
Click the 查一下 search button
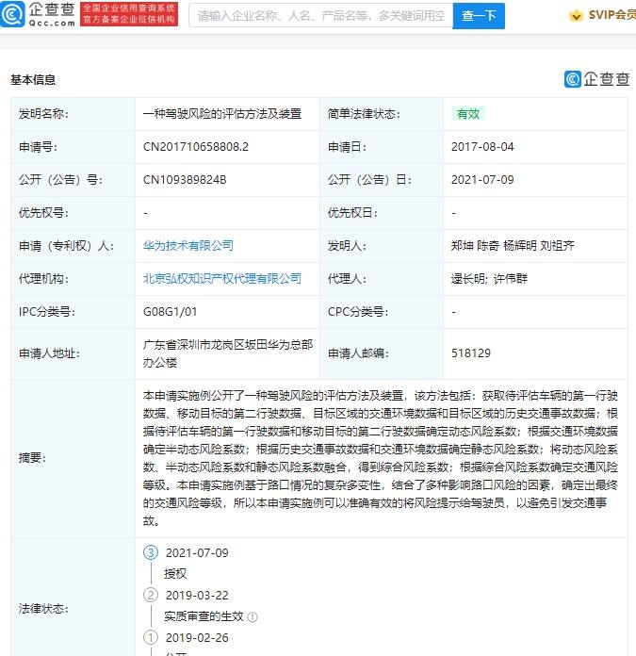tap(479, 16)
